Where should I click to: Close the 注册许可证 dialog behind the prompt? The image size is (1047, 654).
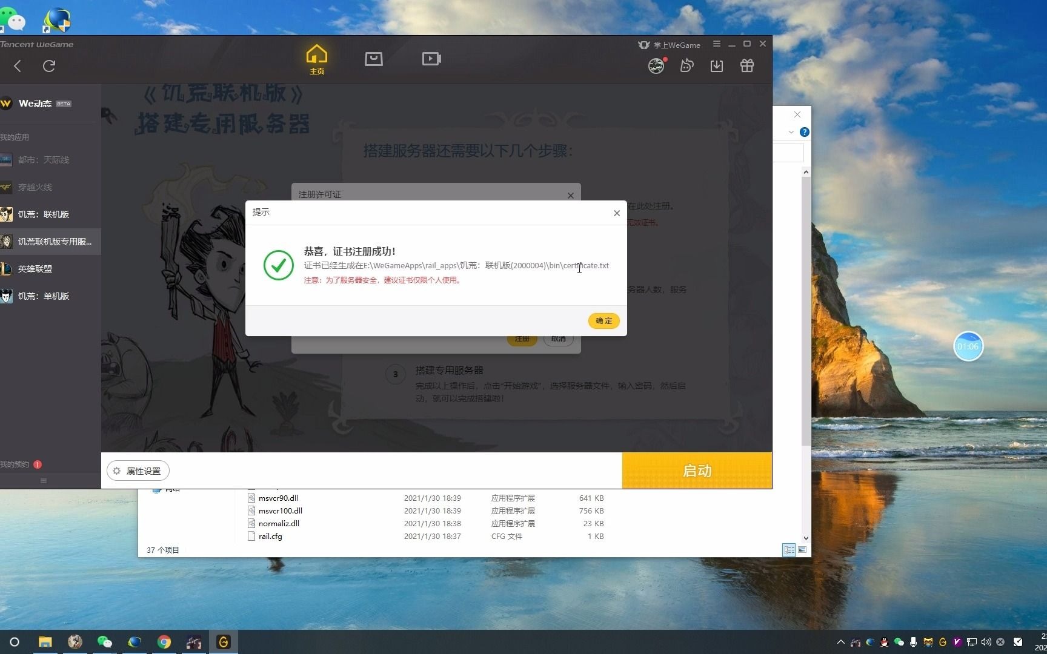pyautogui.click(x=570, y=195)
